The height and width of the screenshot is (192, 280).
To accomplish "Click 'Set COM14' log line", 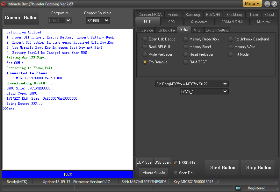I will [15, 63].
